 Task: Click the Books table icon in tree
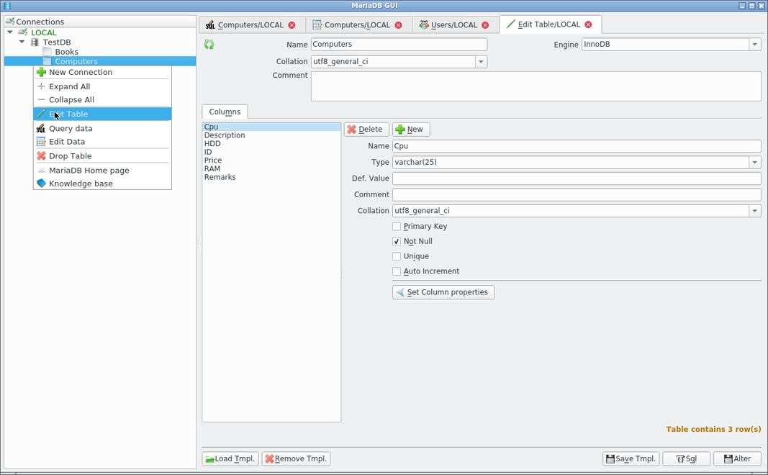pos(48,52)
